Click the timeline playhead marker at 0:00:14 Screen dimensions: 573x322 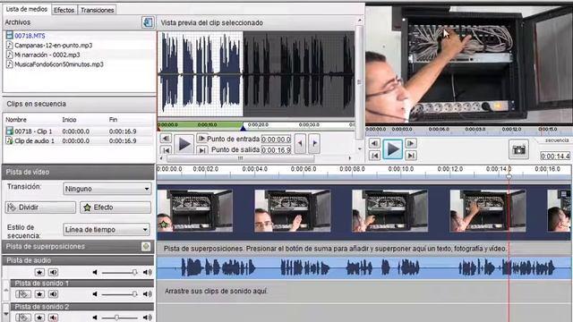point(509,177)
